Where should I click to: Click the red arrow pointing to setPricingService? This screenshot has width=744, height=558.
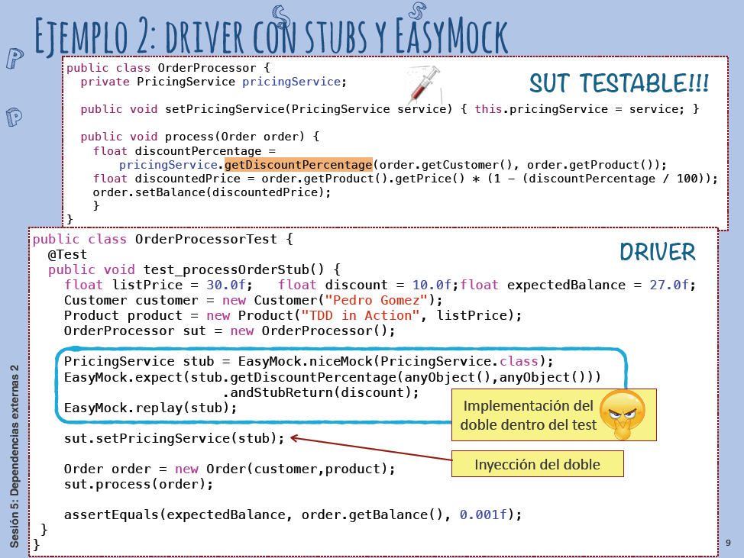coord(370,450)
